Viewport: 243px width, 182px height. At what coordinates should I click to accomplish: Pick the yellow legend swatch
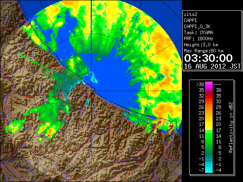pyautogui.click(x=209, y=126)
